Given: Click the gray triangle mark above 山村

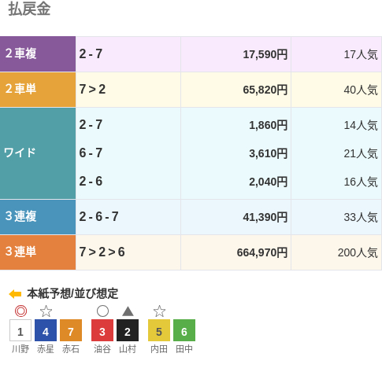Looking at the screenshot, I should [128, 311].
